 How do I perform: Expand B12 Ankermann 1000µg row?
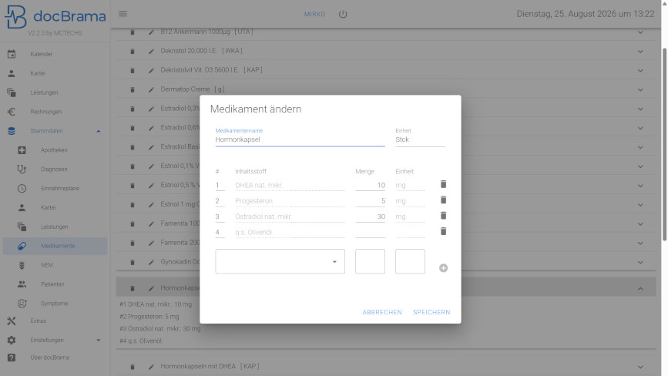tap(640, 32)
